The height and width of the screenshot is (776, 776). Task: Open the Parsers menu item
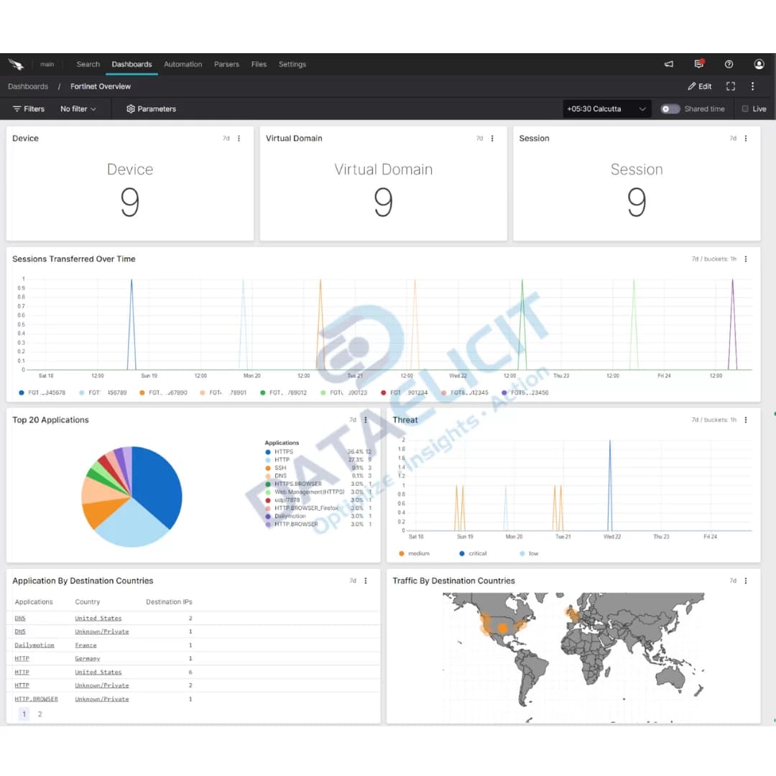pos(226,64)
